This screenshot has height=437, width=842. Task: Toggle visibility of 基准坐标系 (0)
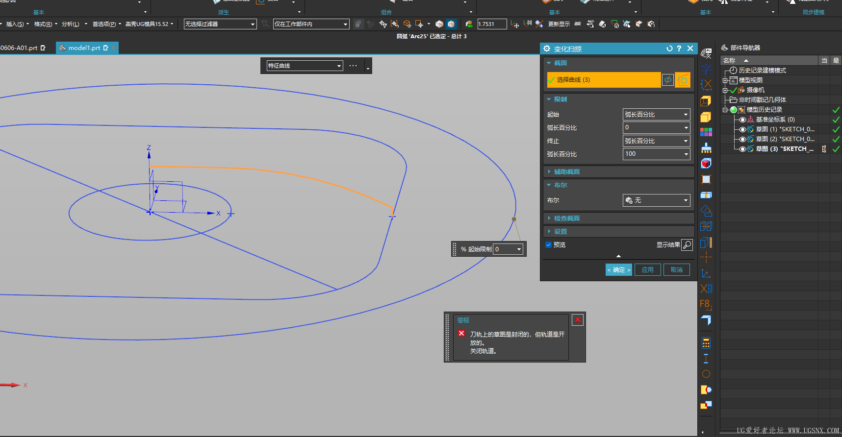click(x=742, y=120)
